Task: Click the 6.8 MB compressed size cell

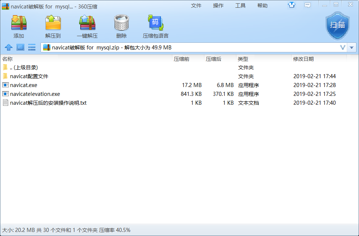Action: pyautogui.click(x=225, y=85)
